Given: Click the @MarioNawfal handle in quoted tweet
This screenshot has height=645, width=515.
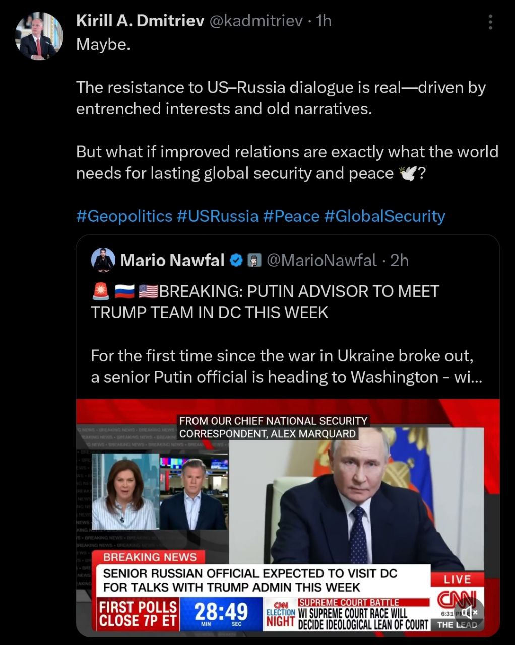Looking at the screenshot, I should [x=321, y=260].
